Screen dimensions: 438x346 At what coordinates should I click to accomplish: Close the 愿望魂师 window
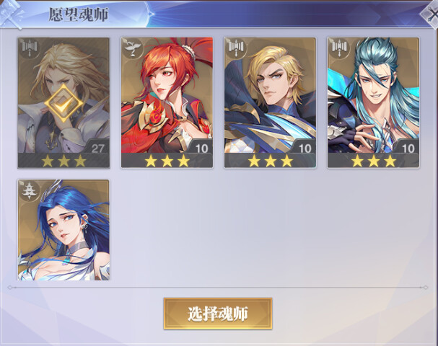pos(430,14)
